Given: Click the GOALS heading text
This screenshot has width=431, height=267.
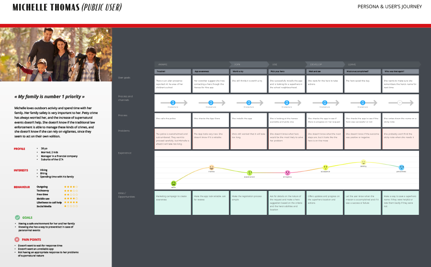Looking at the screenshot, I should click(x=27, y=218).
